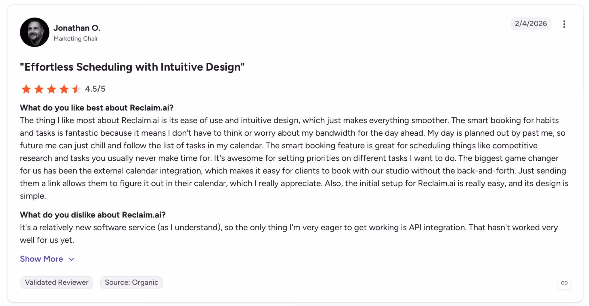Click the 2/4/2026 date tag

click(x=531, y=24)
